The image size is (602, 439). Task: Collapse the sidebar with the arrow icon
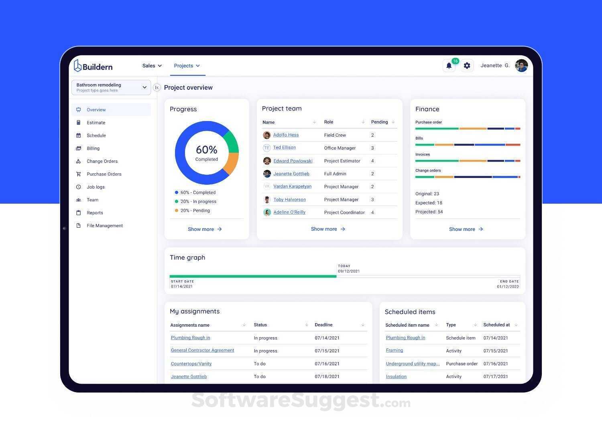(157, 87)
